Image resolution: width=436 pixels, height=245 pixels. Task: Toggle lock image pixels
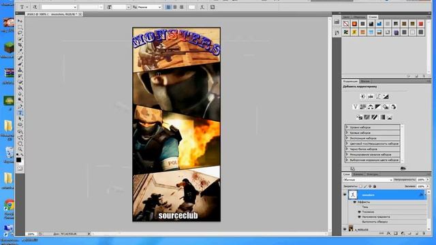365,186
